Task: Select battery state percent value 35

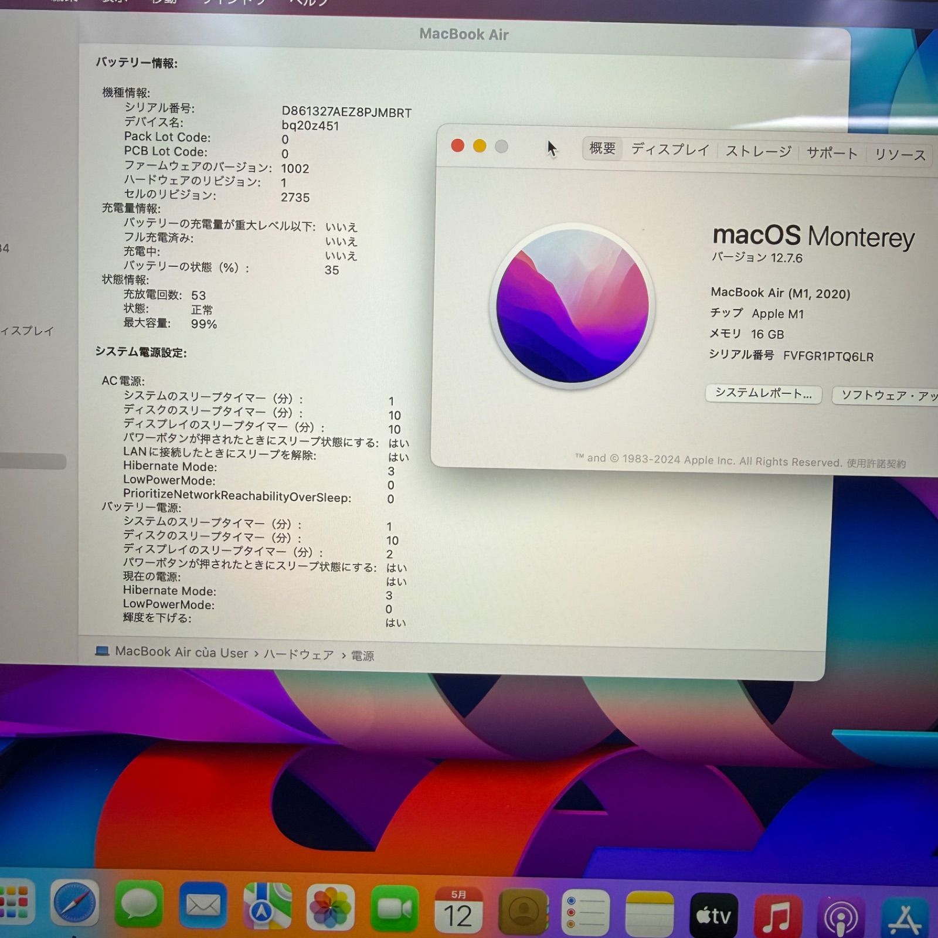Action: (x=332, y=270)
